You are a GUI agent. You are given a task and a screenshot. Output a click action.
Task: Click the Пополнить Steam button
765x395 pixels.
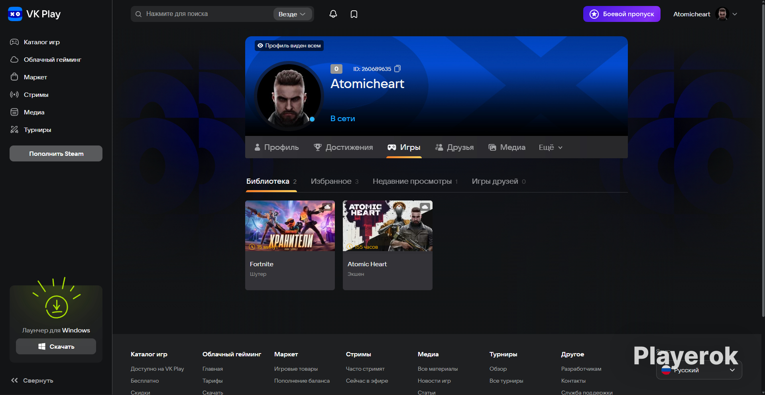point(56,153)
